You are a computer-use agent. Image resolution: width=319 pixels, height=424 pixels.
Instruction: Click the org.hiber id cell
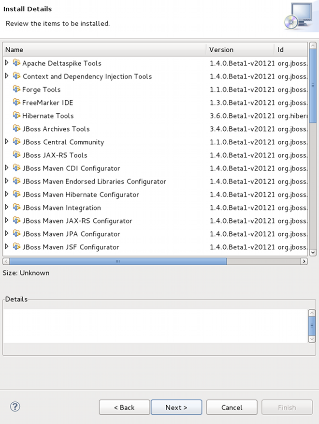coord(292,116)
